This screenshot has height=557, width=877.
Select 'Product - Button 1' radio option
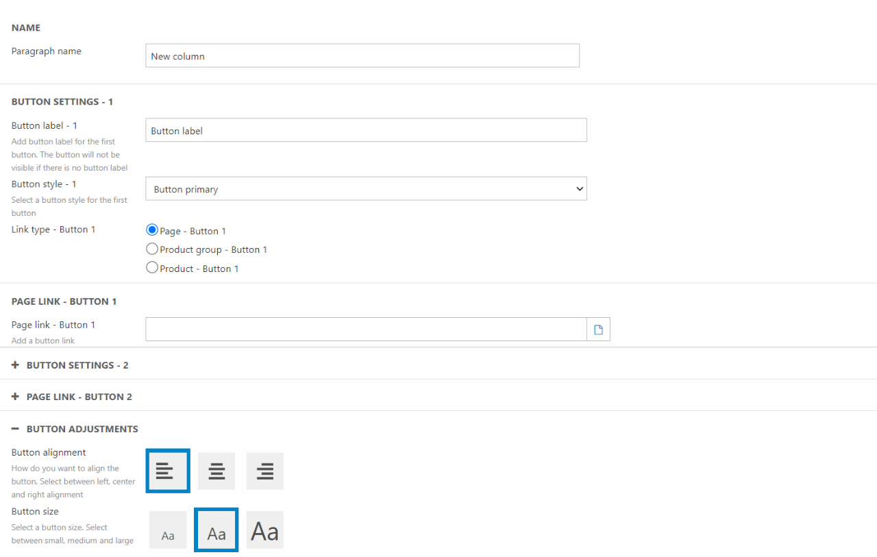152,268
